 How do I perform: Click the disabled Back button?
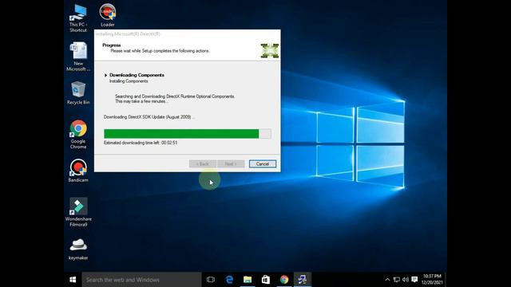pyautogui.click(x=202, y=164)
